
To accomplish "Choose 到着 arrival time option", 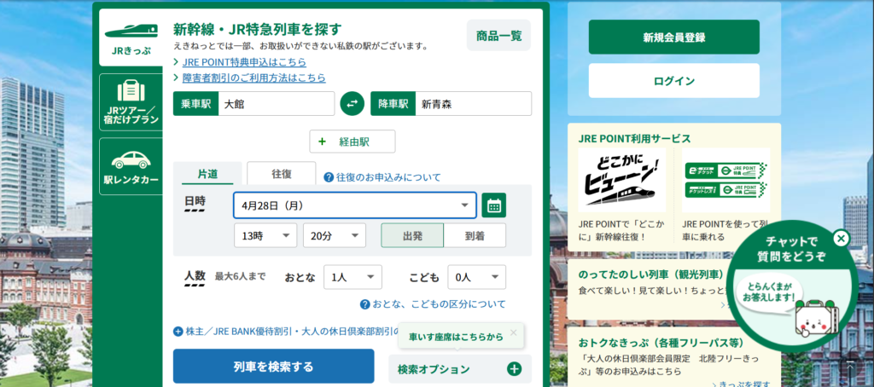I will click(x=475, y=235).
